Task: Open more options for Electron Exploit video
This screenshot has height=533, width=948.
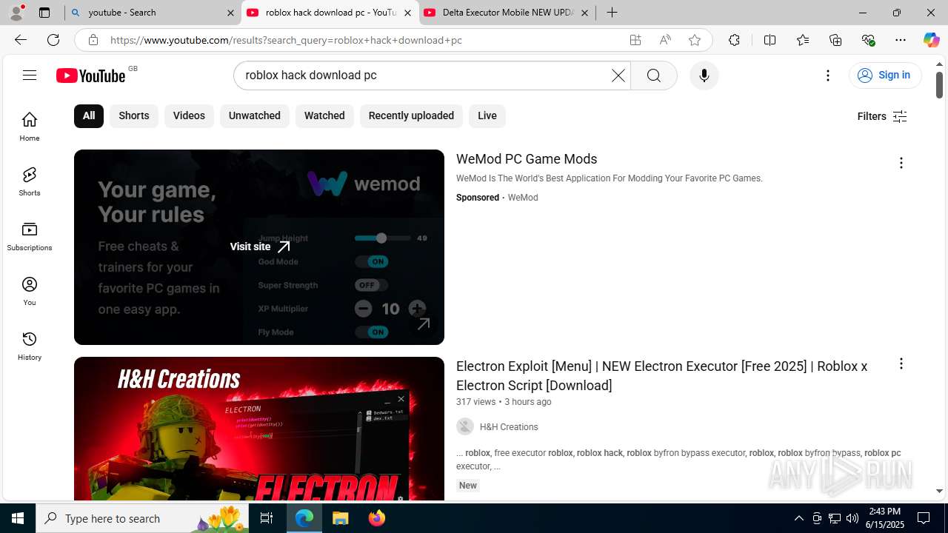Action: (x=901, y=363)
